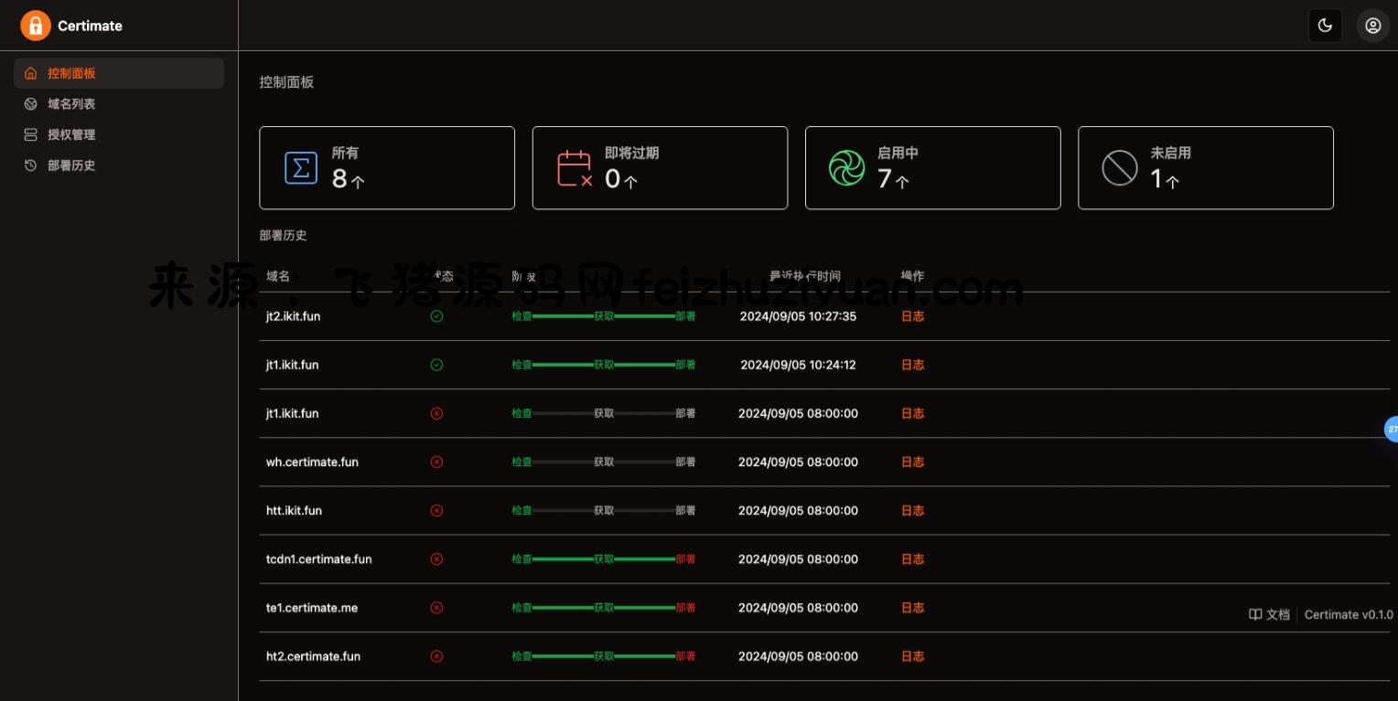
Task: Open the 启用中 7个 summary card
Action: [x=933, y=168]
